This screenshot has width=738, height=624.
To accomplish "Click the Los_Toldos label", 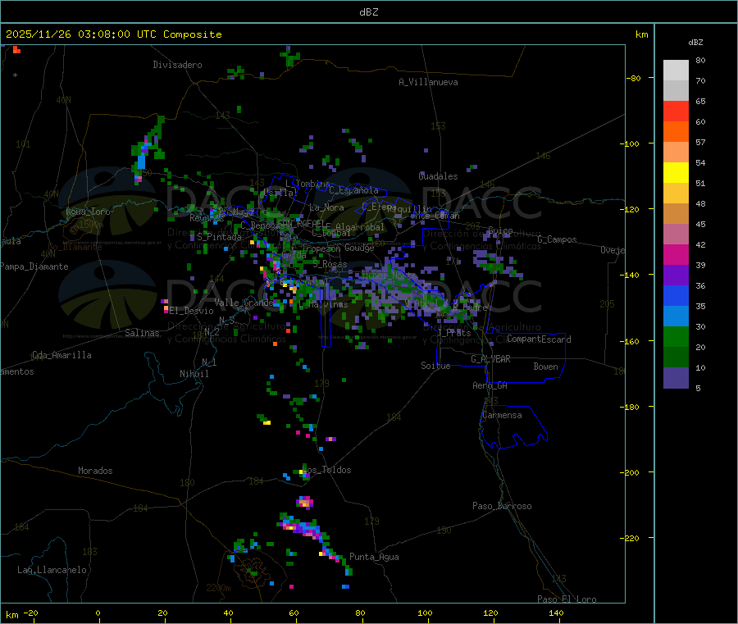I will click(x=326, y=470).
